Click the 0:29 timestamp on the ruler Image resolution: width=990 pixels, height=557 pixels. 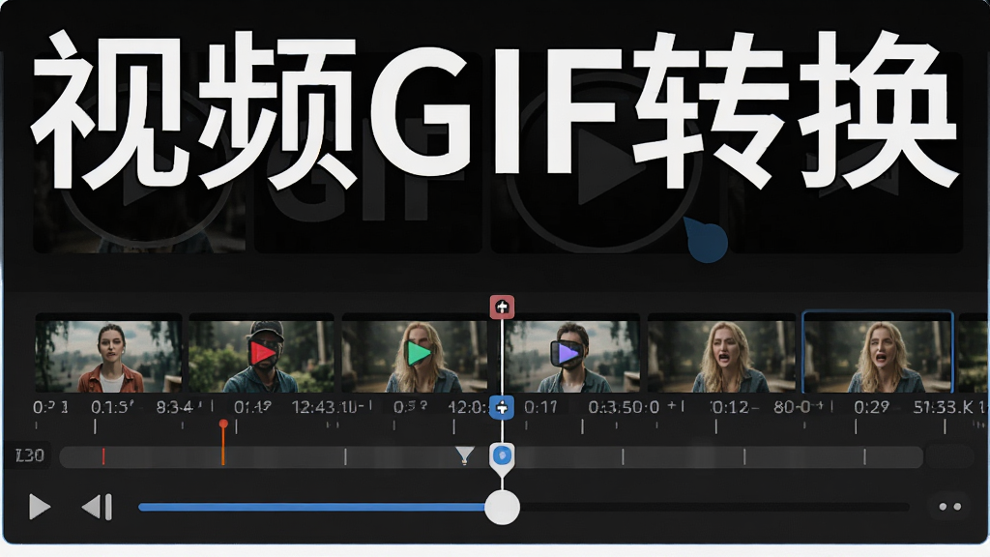tap(872, 407)
